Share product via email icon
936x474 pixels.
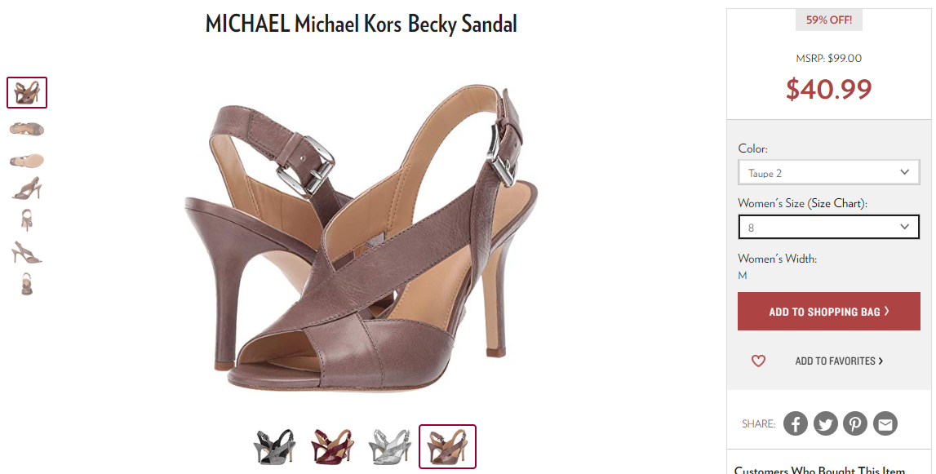click(885, 423)
